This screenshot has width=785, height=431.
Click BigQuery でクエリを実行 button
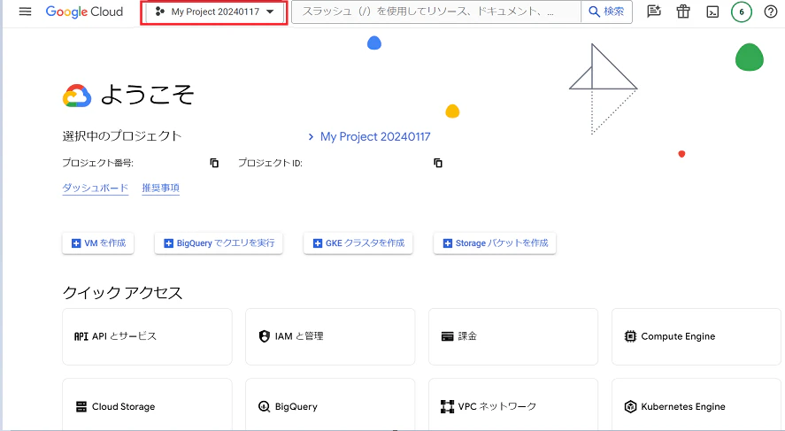click(219, 243)
